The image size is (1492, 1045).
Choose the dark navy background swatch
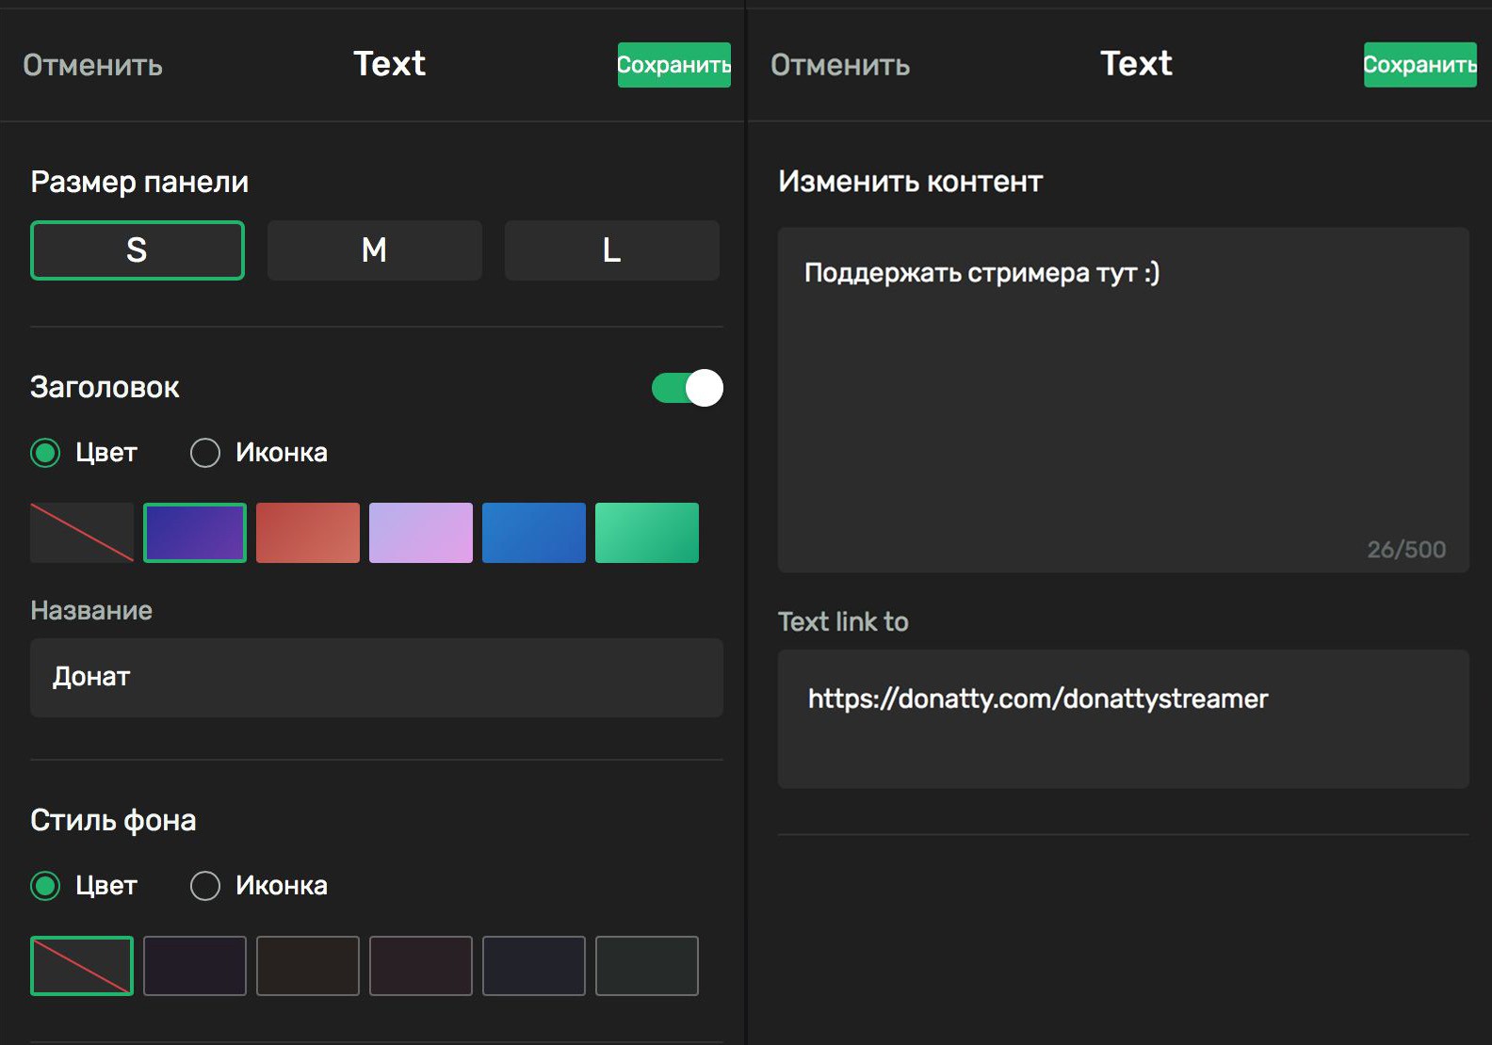click(534, 966)
